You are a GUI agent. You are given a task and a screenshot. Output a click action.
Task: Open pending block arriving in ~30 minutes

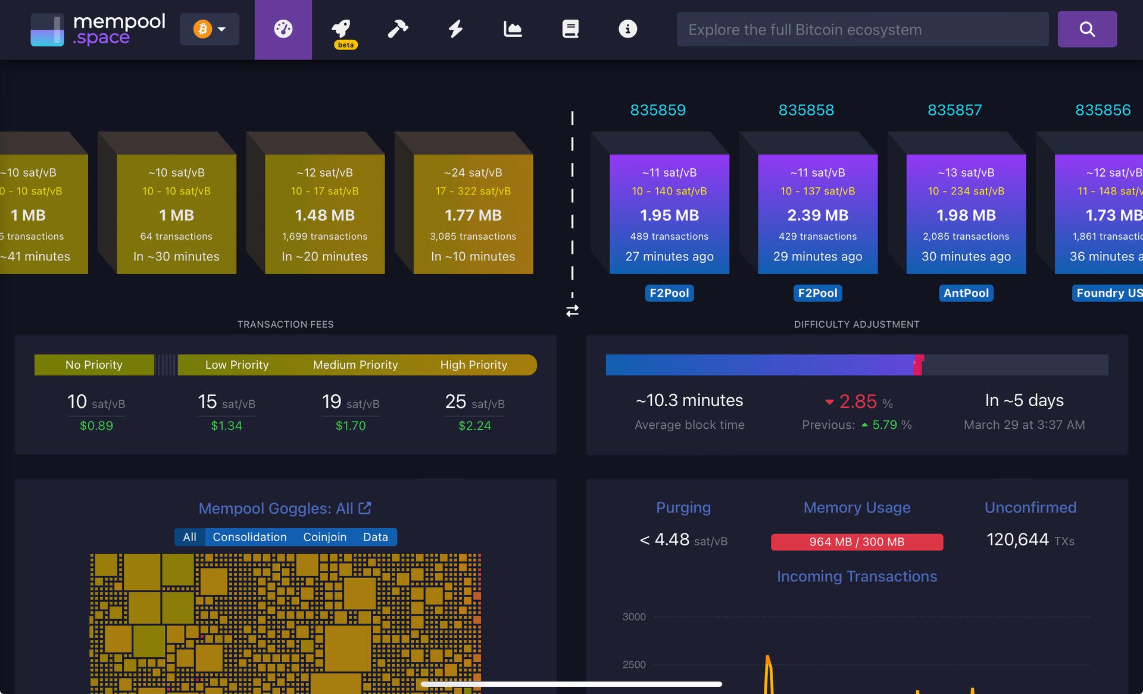click(176, 214)
